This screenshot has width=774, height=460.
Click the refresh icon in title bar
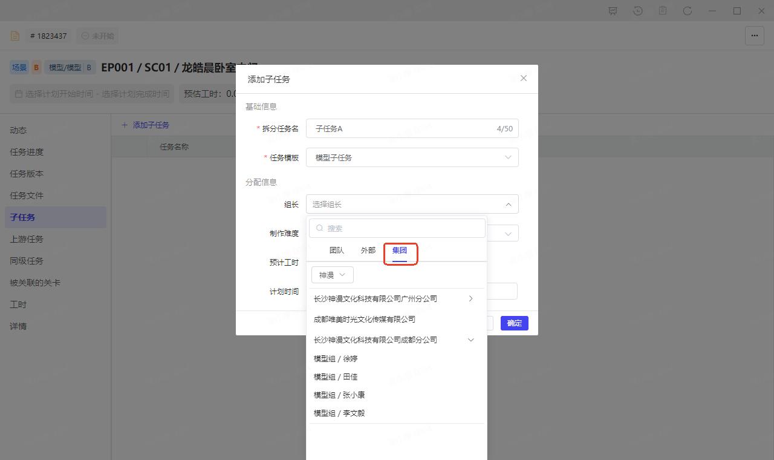(x=688, y=11)
